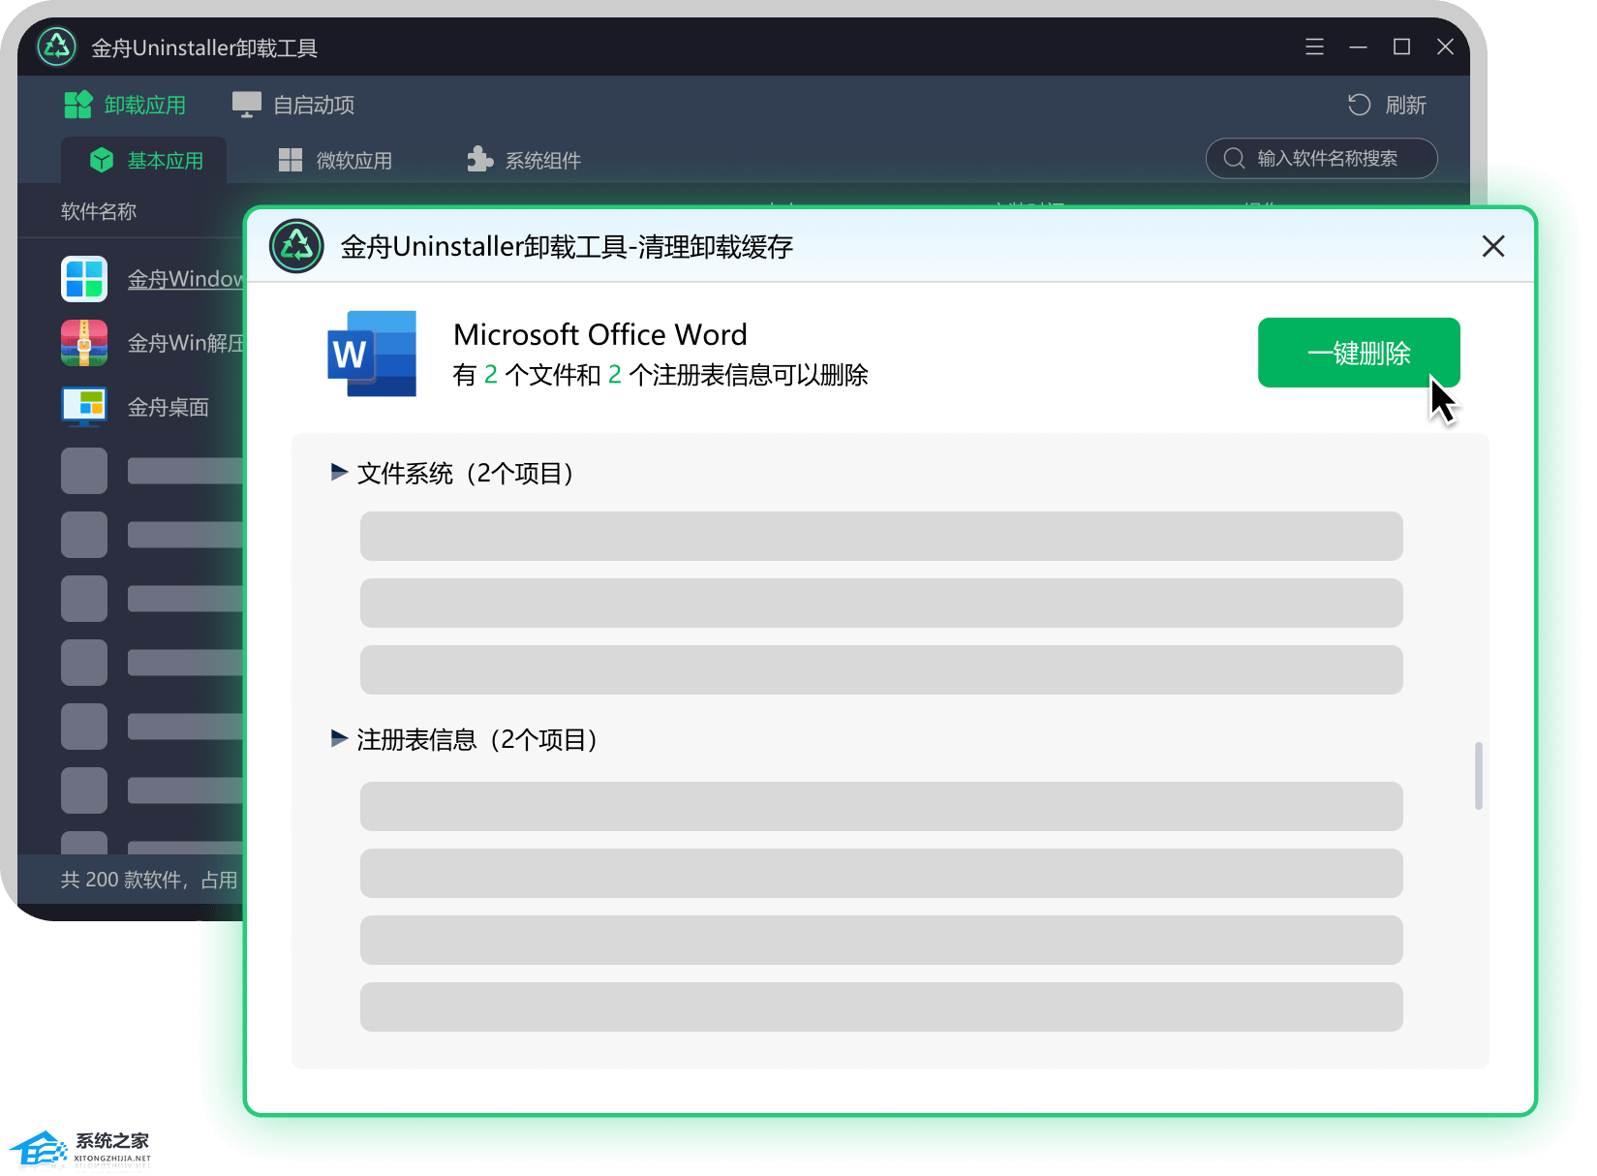Click the 有2个文件和2个注册表信息可以删除 text
The height and width of the screenshot is (1176, 1597).
[660, 375]
